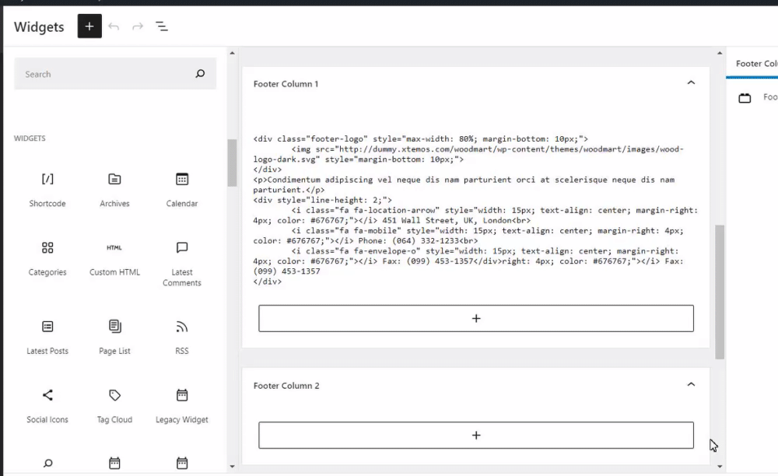Click the Widgets page title
Screen dimensions: 778x476
[39, 26]
